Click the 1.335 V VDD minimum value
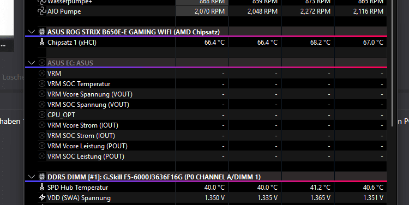The image size is (409, 205). coord(267,198)
